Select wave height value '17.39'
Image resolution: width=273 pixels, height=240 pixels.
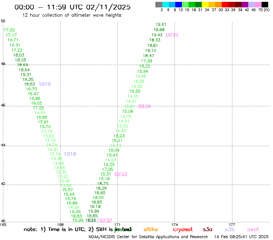(146, 61)
